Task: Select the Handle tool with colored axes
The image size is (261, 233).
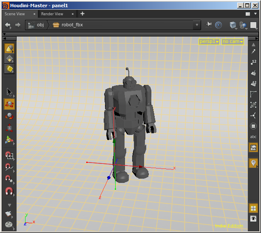Action: click(9, 140)
